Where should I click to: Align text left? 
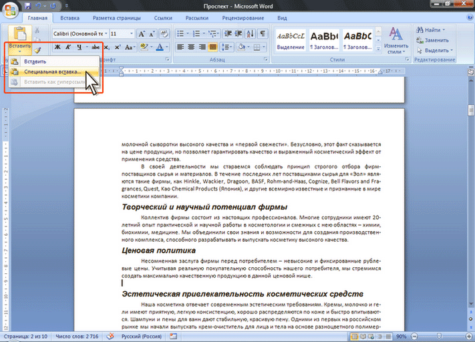(x=180, y=47)
